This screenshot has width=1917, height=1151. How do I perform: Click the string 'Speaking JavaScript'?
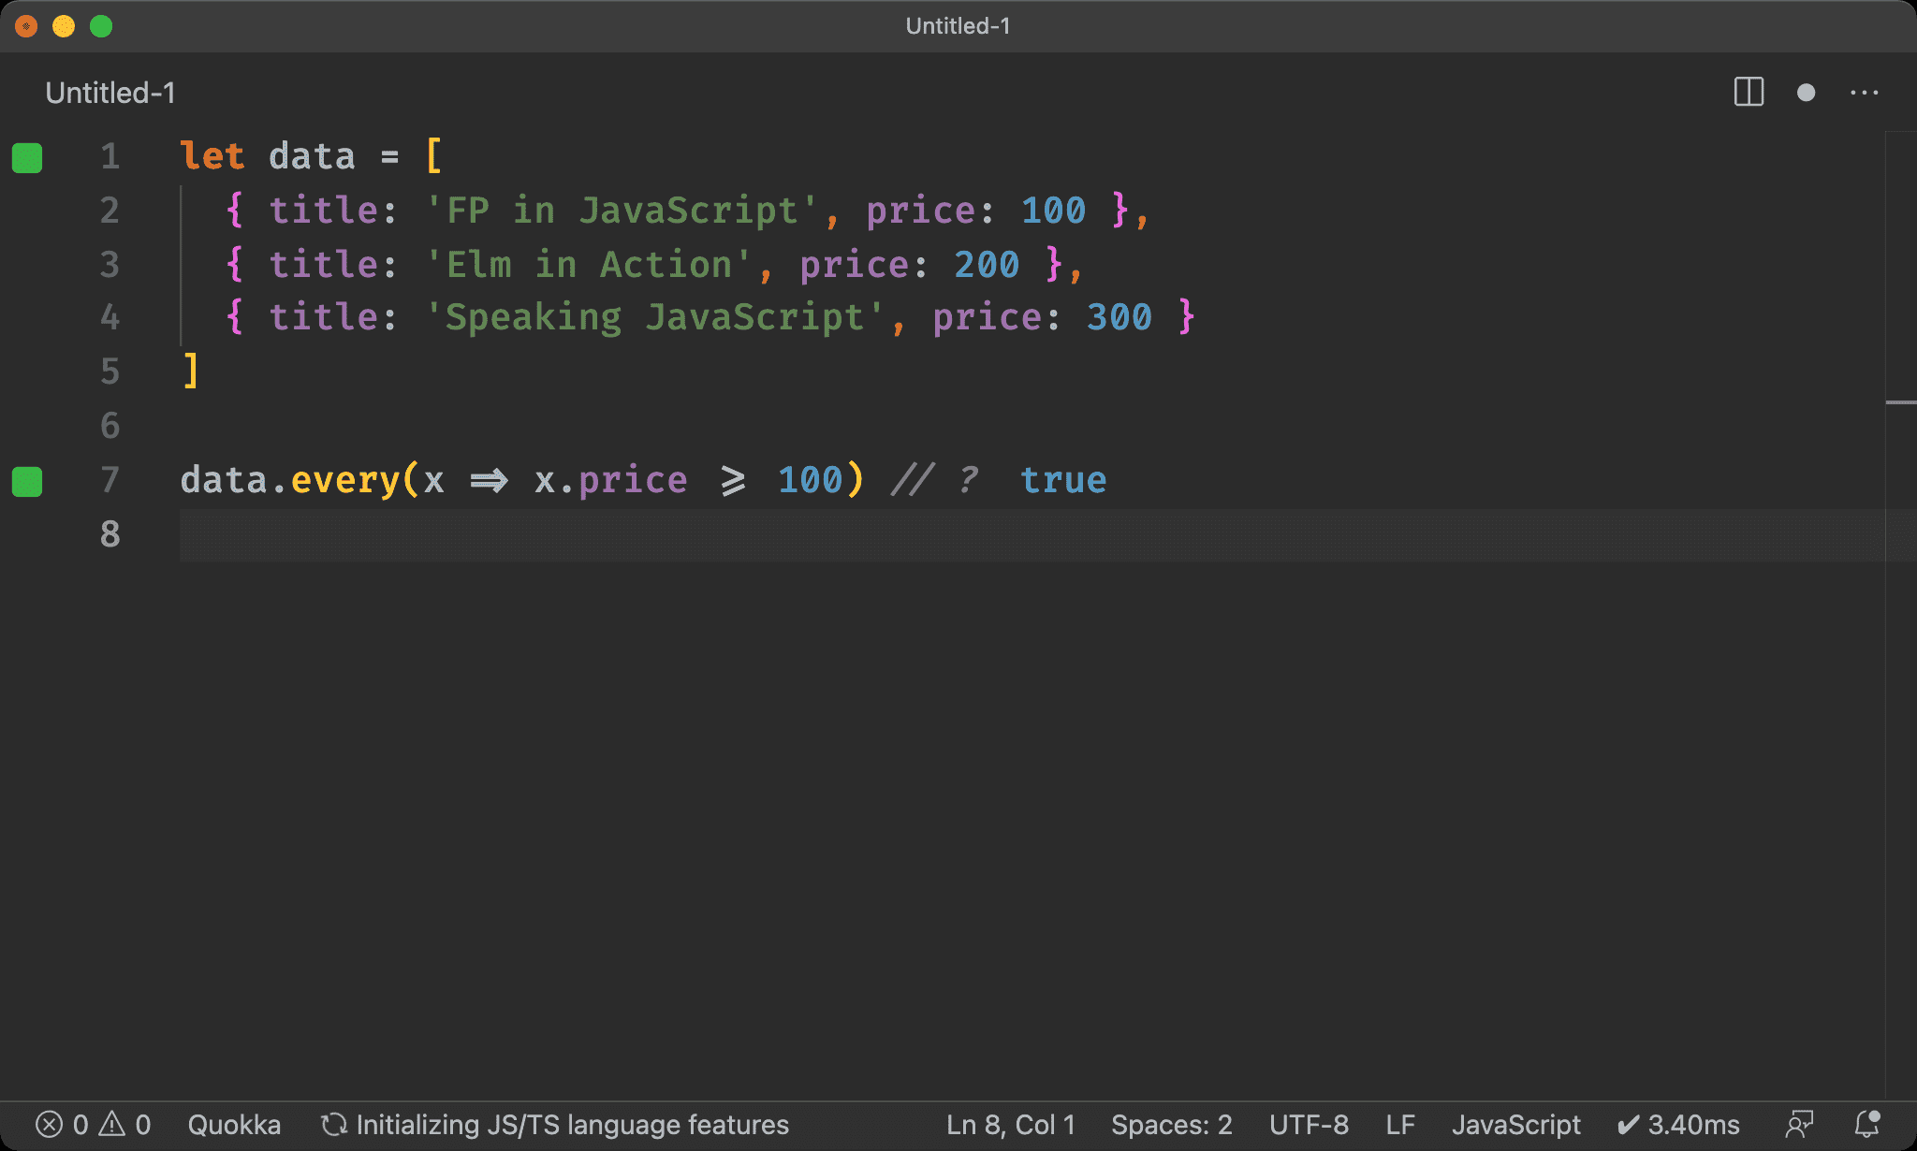coord(655,317)
